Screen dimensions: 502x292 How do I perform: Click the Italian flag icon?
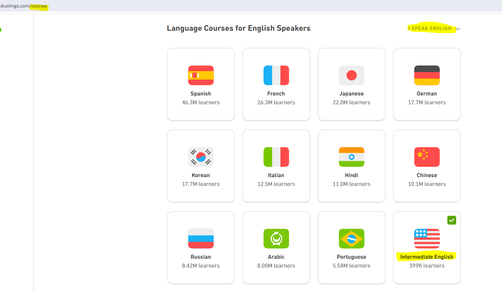tap(276, 157)
